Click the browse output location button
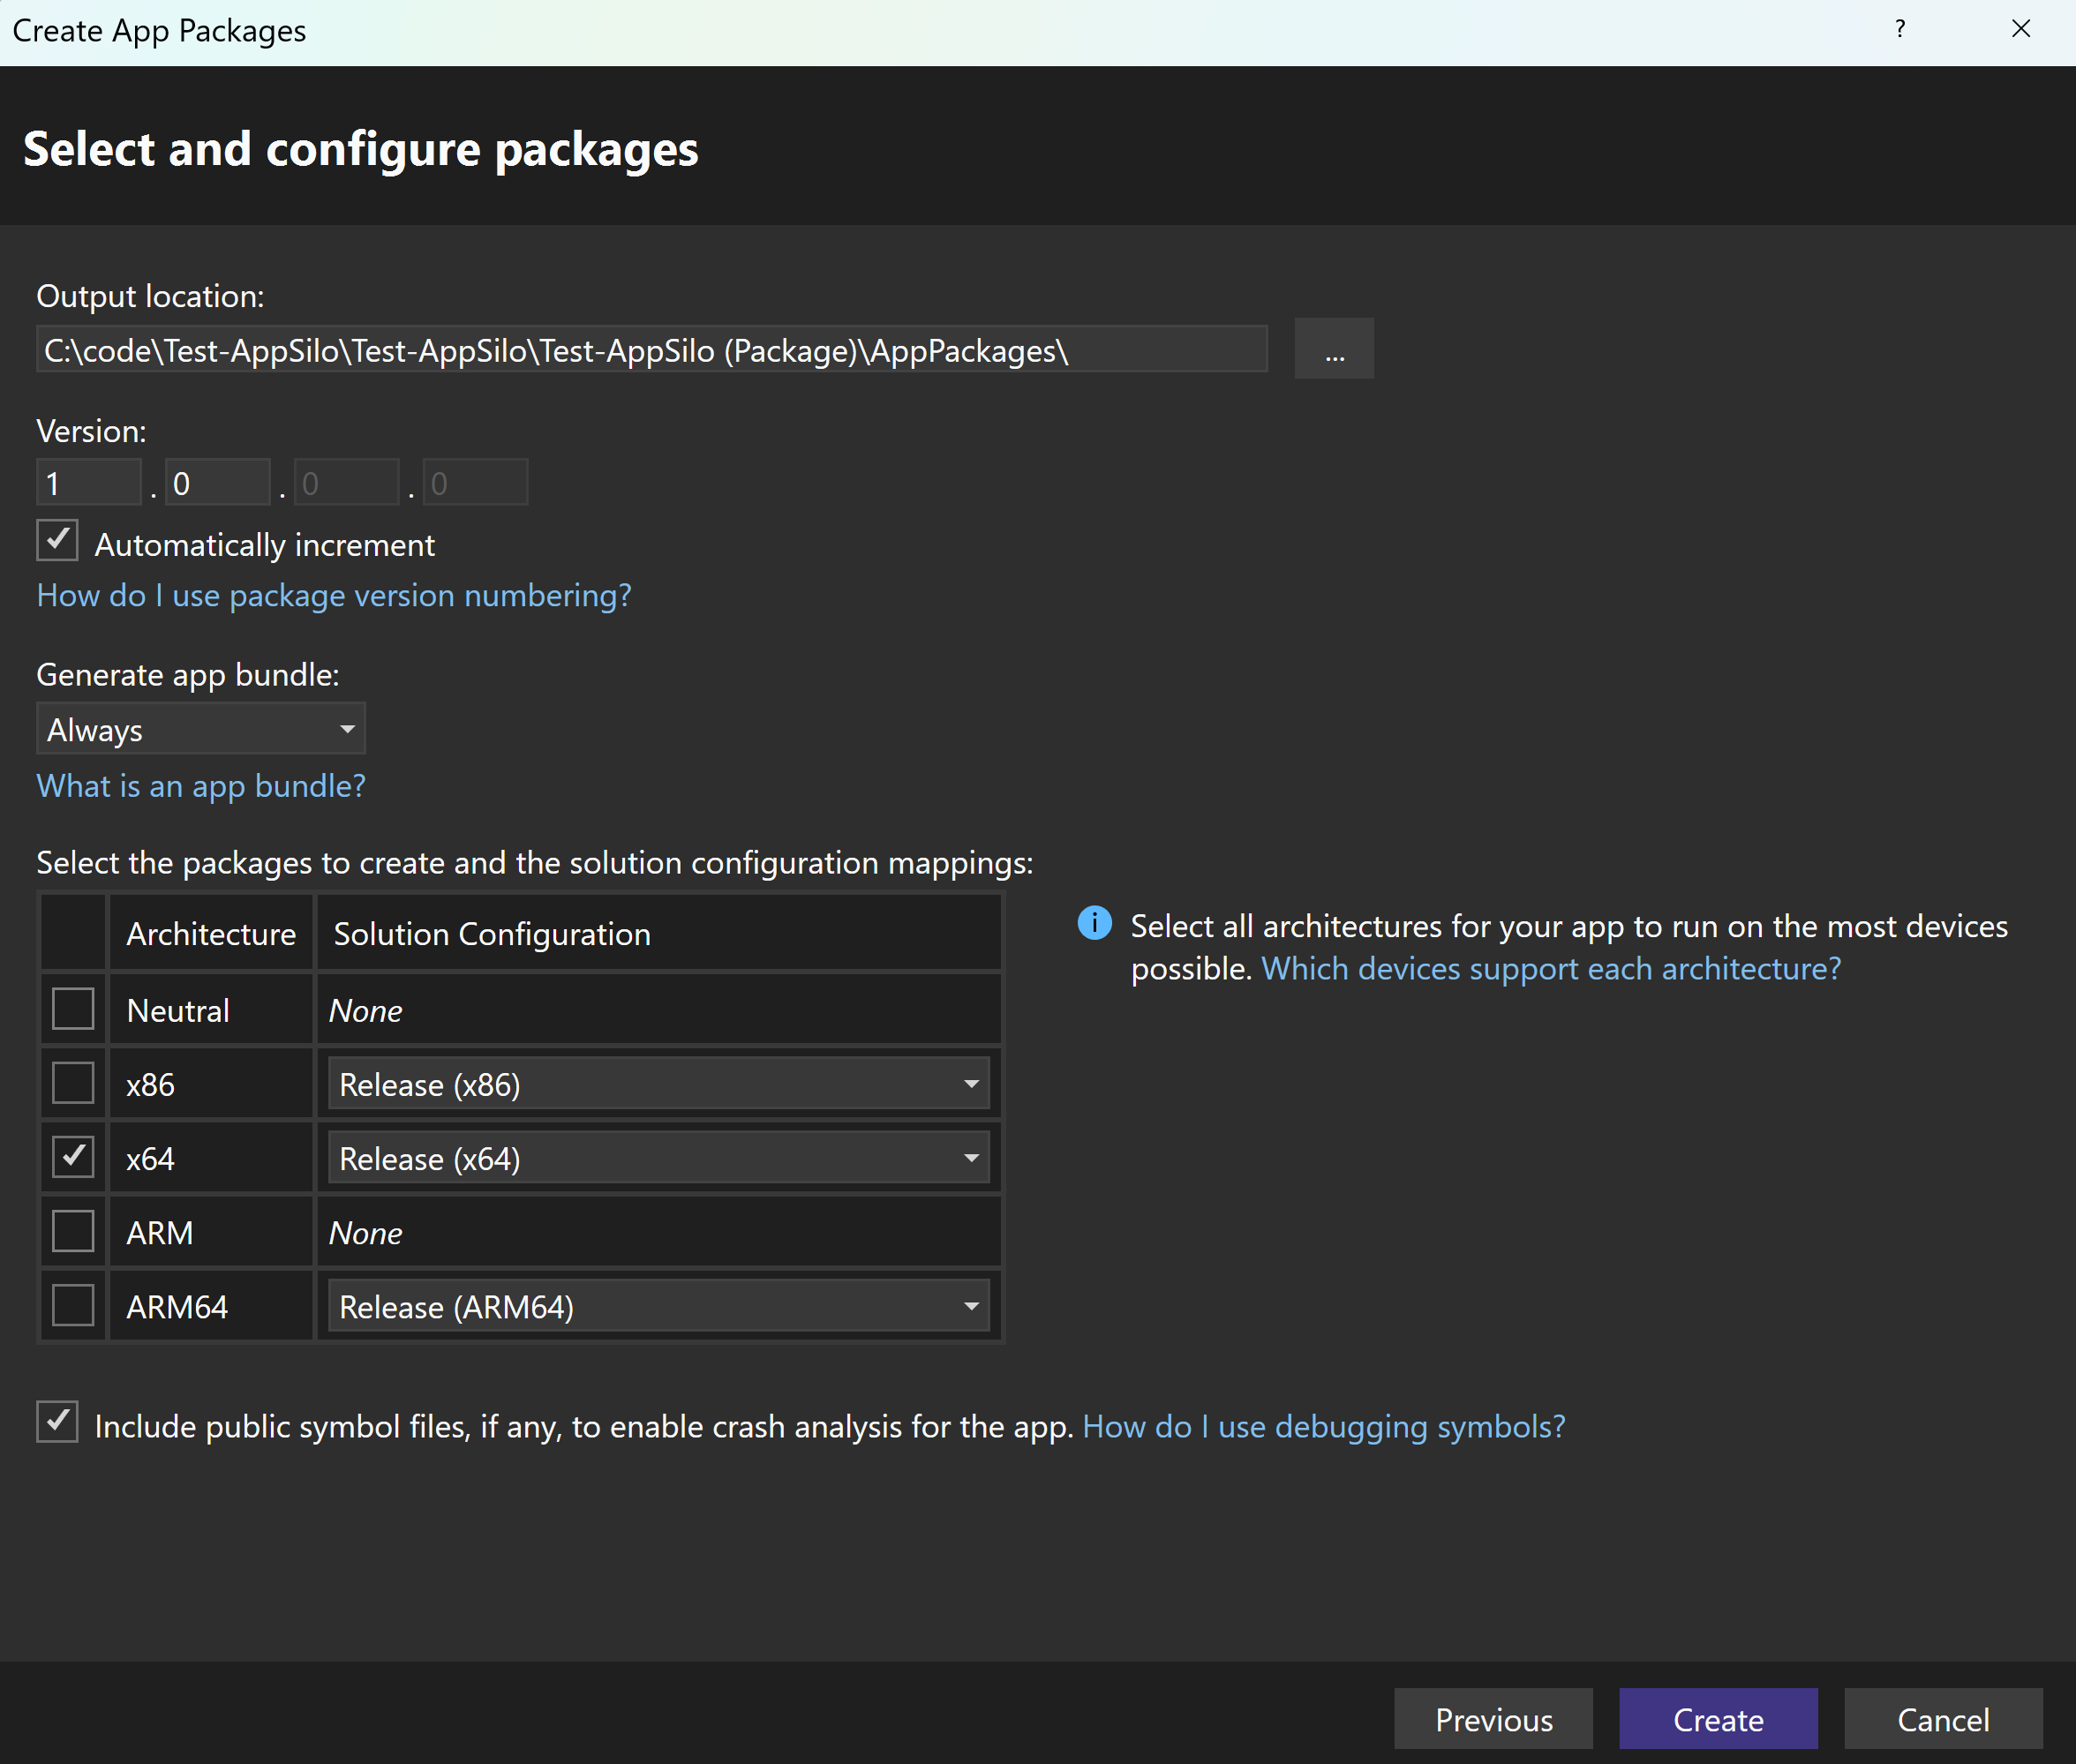The width and height of the screenshot is (2076, 1764). 1334,350
